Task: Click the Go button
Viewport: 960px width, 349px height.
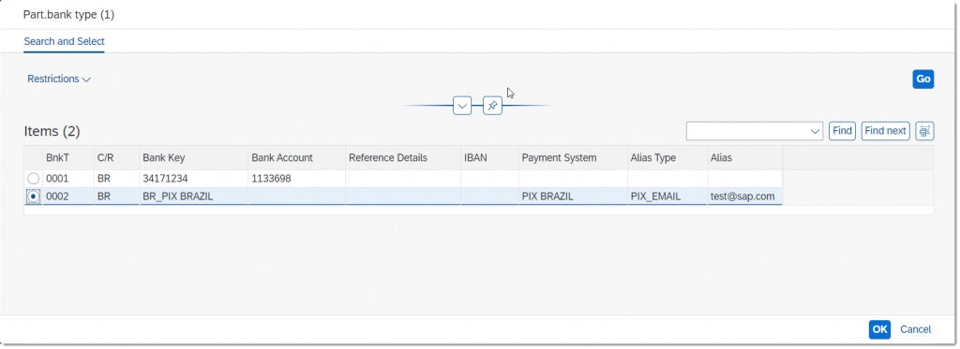Action: (x=923, y=79)
